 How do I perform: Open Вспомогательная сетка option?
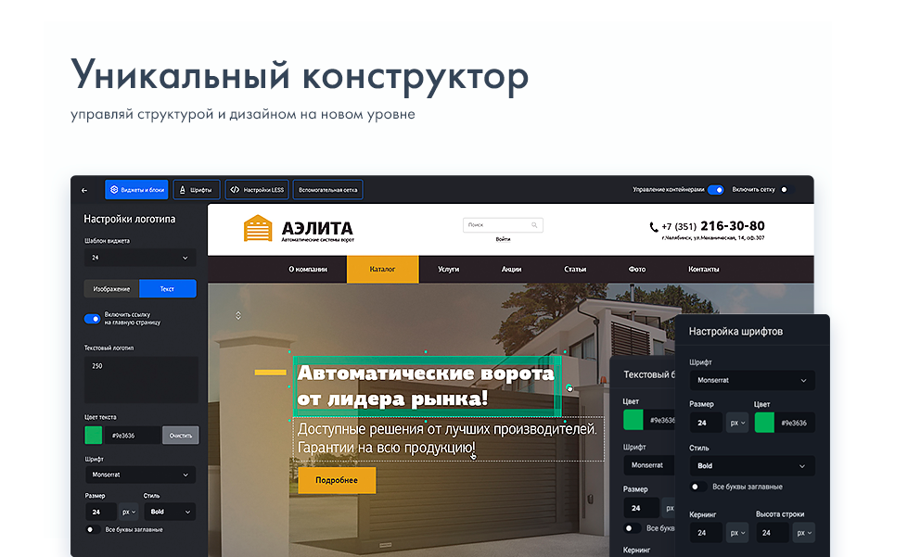point(327,190)
